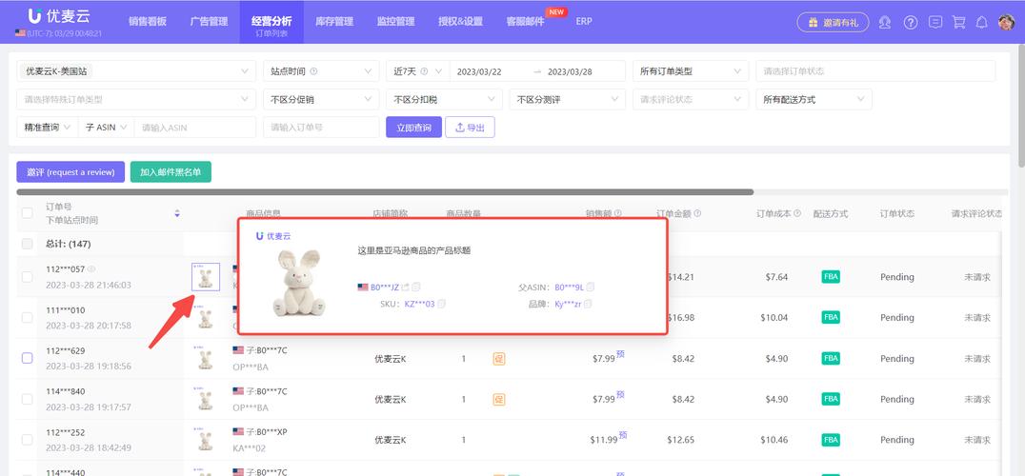Click the horizontal table scrollbar
The image size is (1025, 476).
click(385, 192)
